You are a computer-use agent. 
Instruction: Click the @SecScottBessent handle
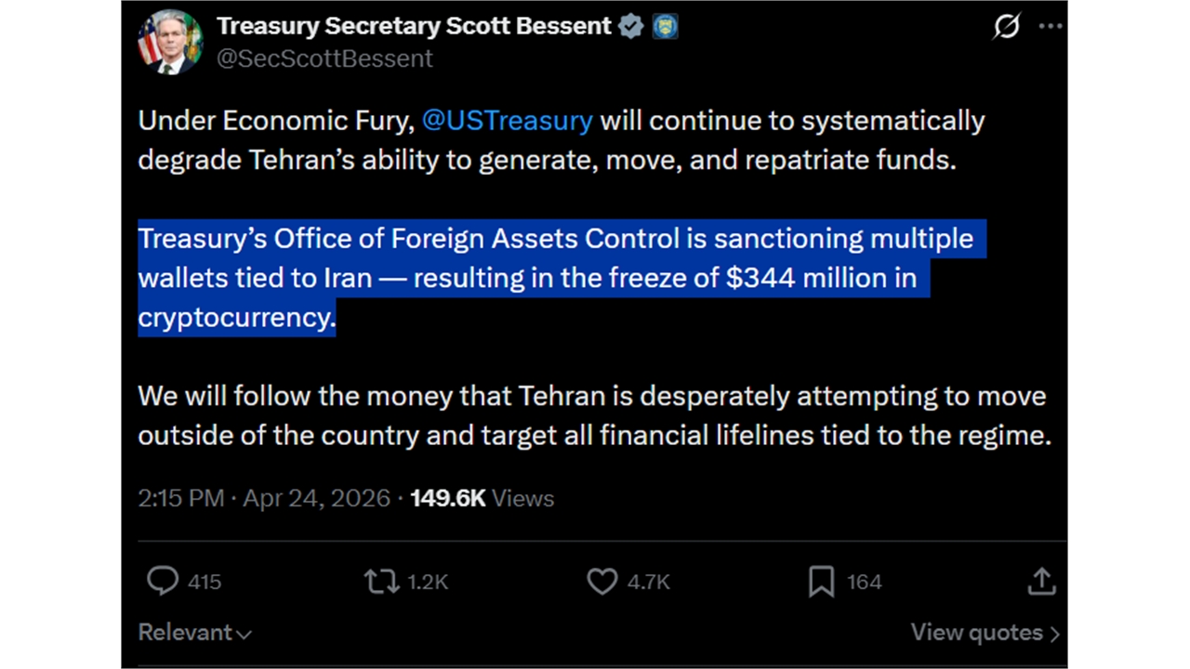324,59
